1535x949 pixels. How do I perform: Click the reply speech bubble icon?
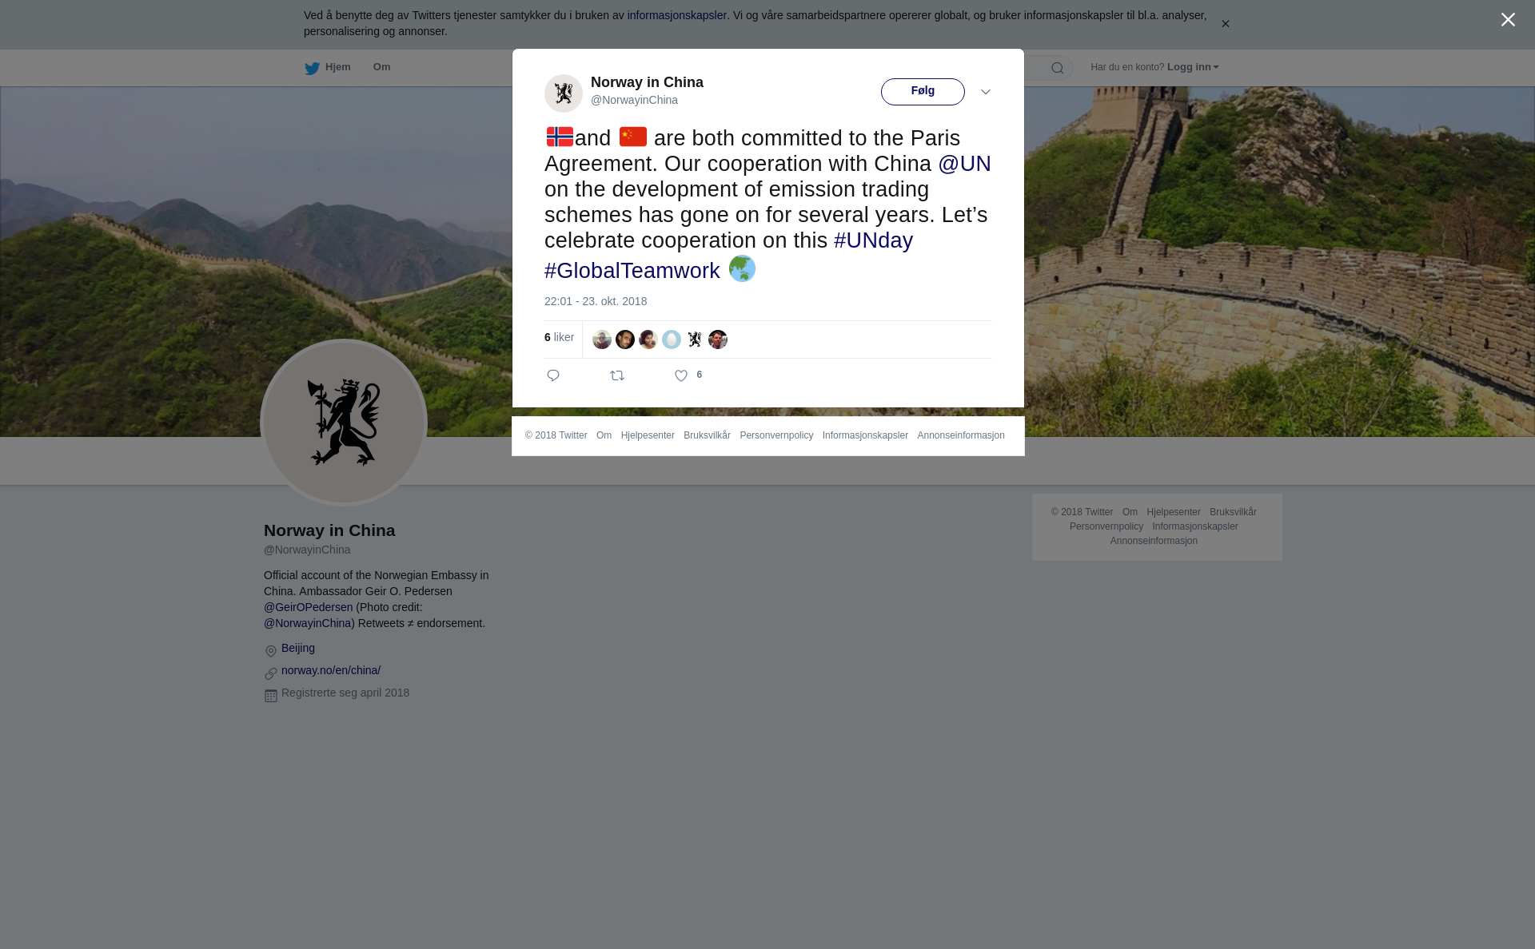click(553, 375)
